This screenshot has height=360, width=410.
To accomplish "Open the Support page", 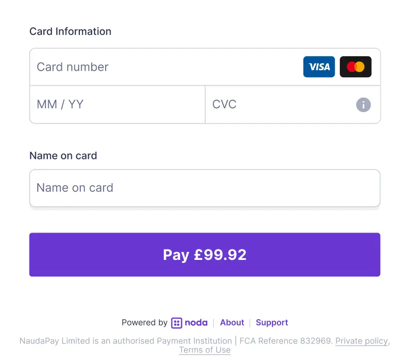I will 272,323.
